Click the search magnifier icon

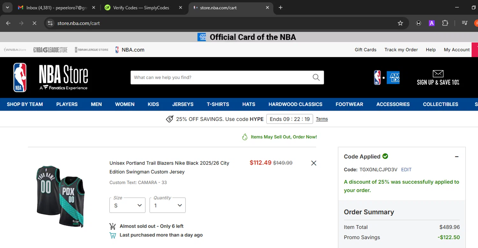316,77
